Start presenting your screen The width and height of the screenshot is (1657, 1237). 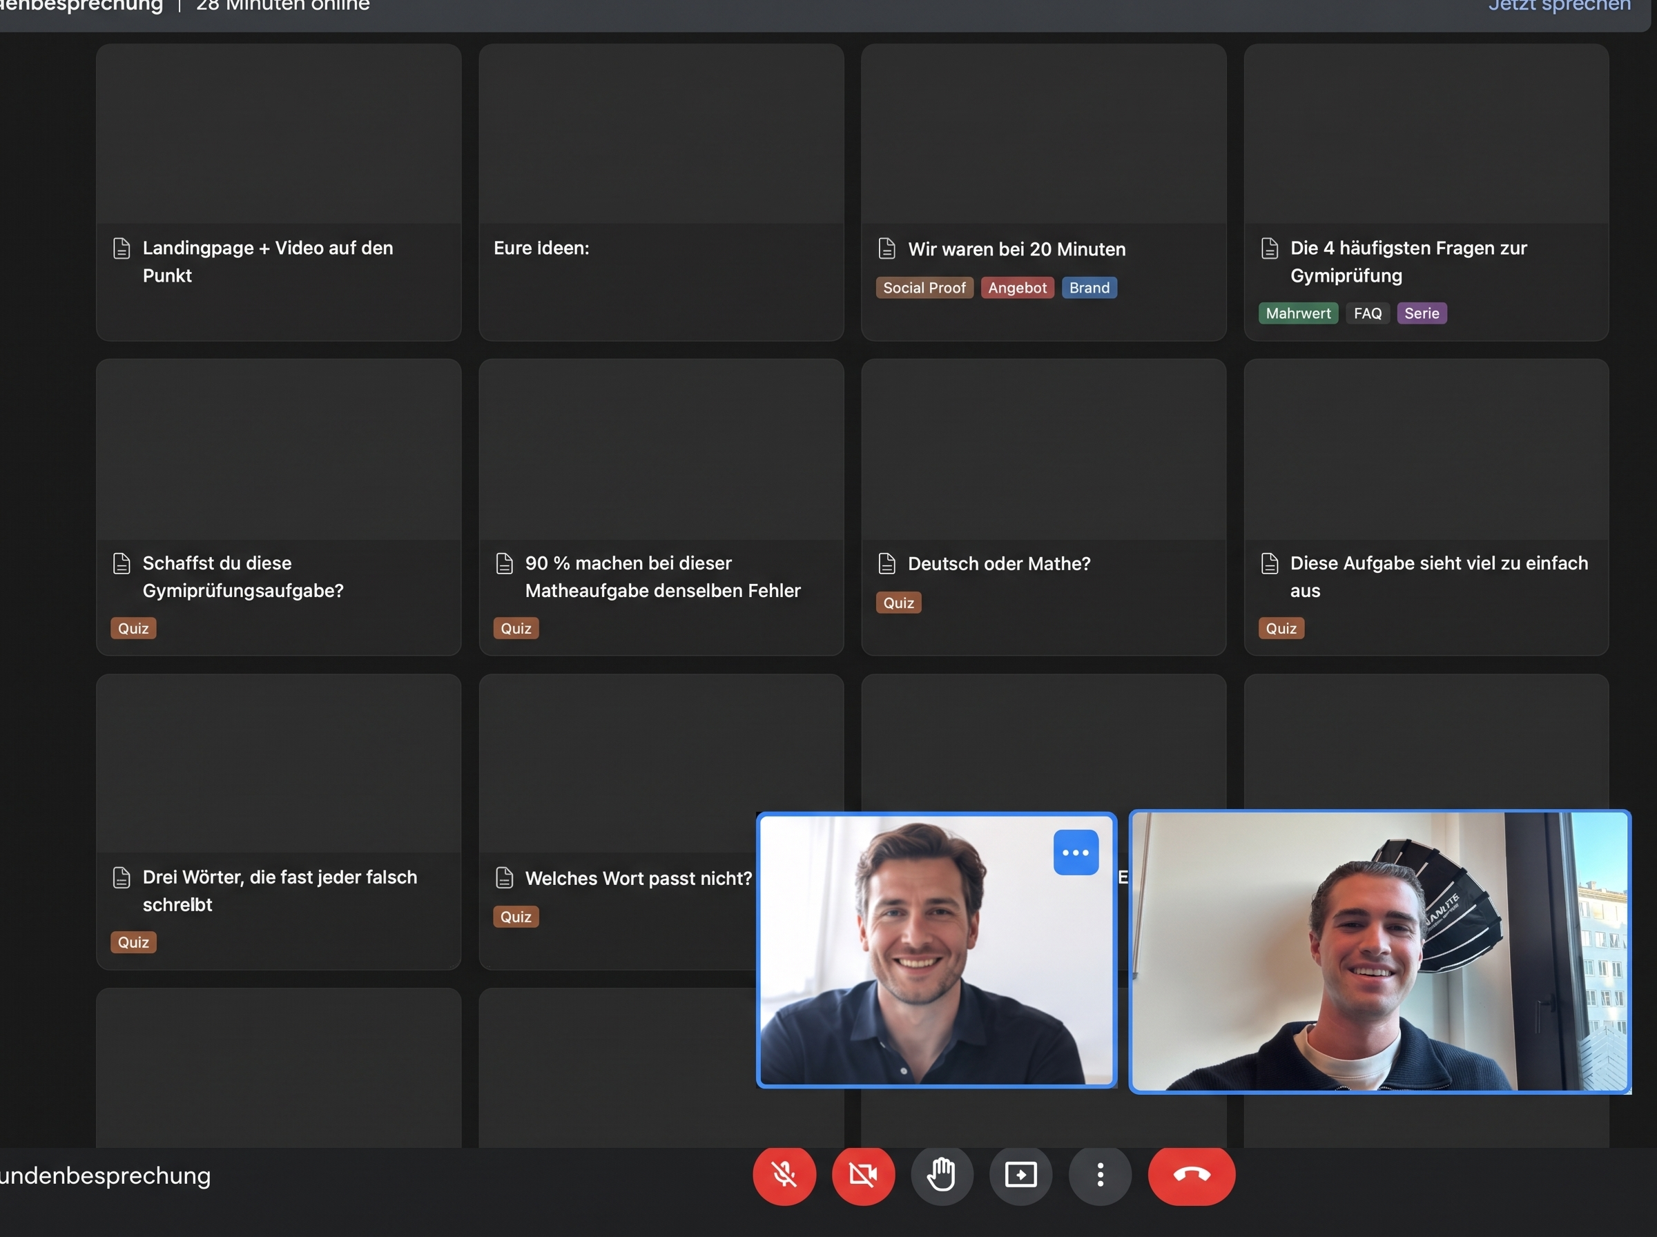click(x=1020, y=1174)
